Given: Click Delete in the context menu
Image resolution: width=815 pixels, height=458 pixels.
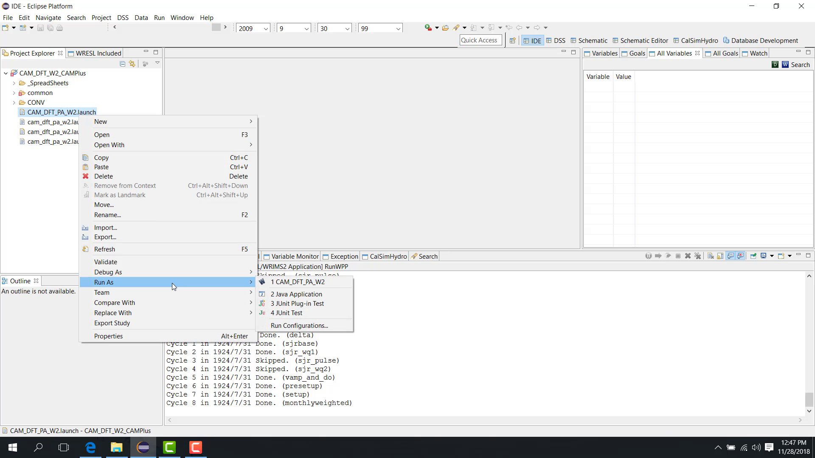Looking at the screenshot, I should 168,176.
